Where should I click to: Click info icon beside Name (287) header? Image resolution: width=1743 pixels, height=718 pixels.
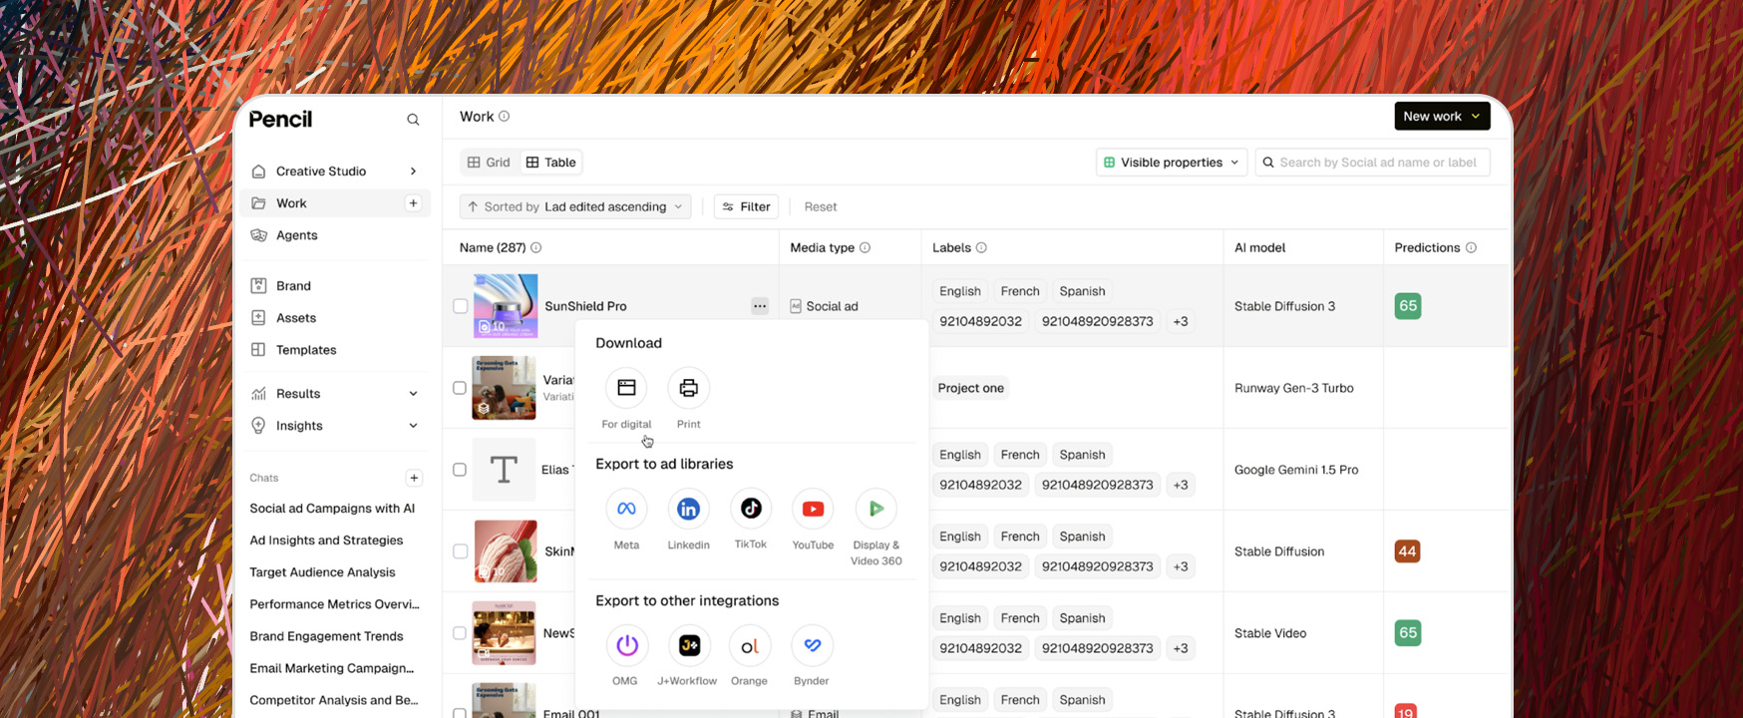(536, 247)
